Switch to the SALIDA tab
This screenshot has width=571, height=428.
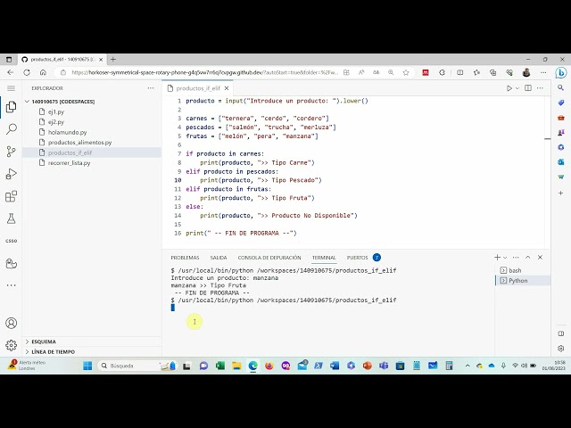point(219,258)
